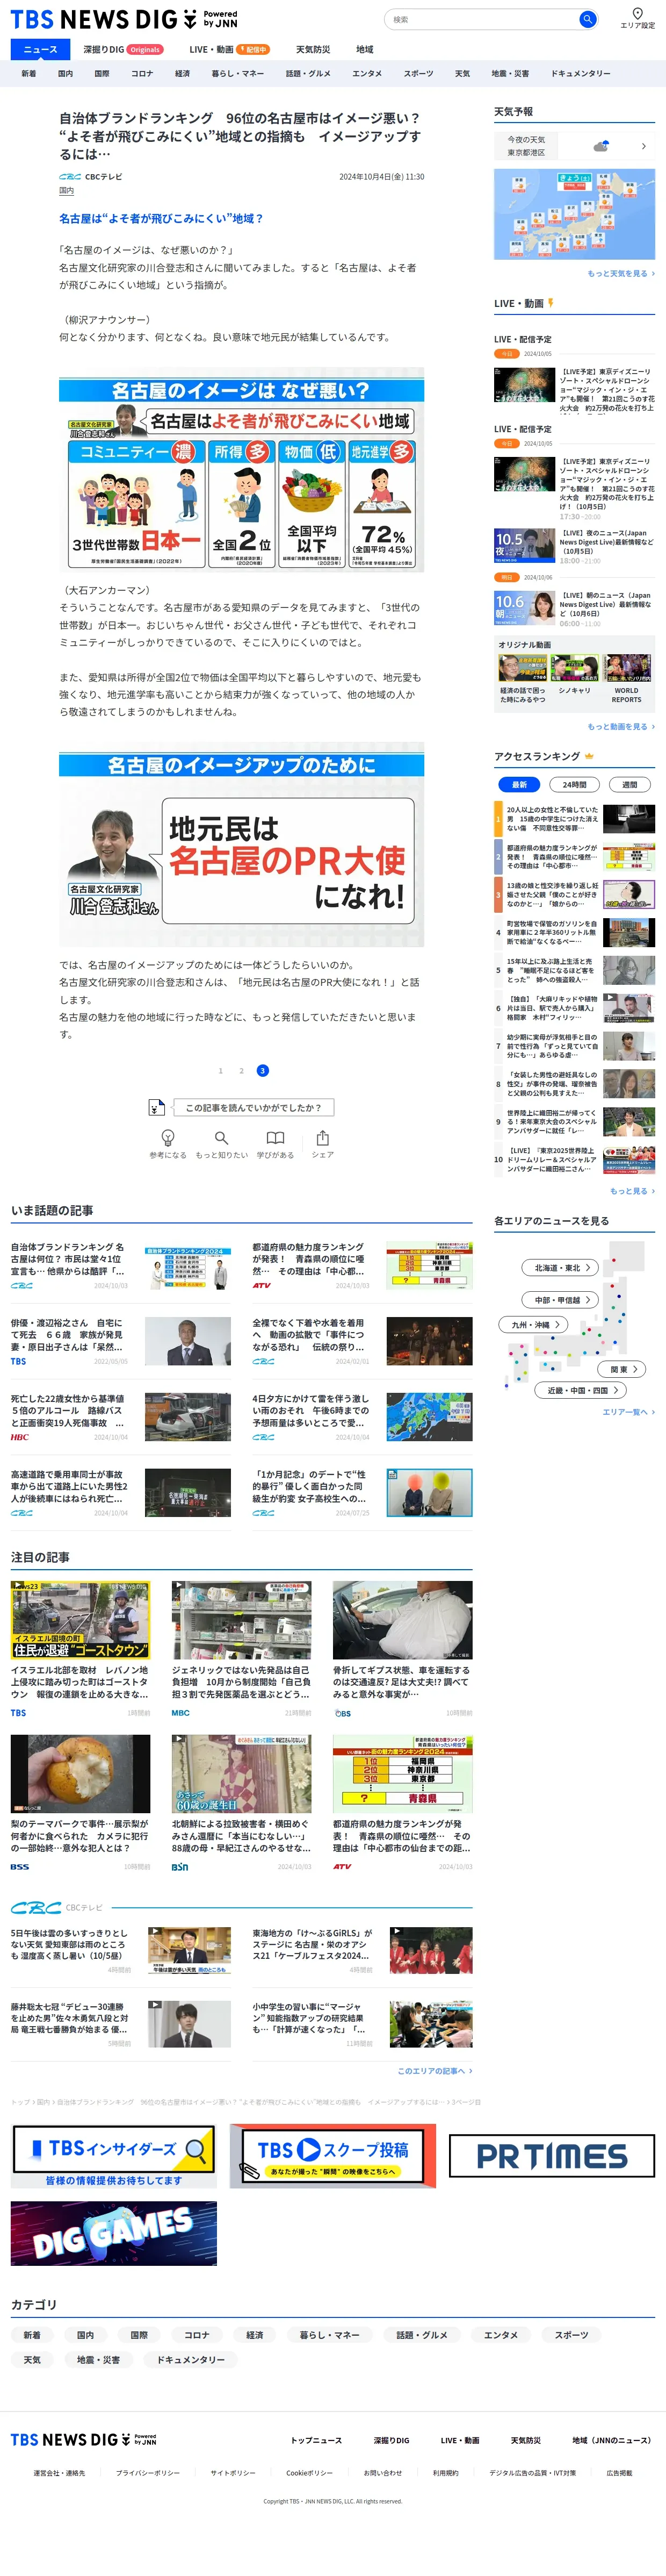Open the footer お問い合わせ link
Screen dimensions: 666x2576
click(x=382, y=2473)
